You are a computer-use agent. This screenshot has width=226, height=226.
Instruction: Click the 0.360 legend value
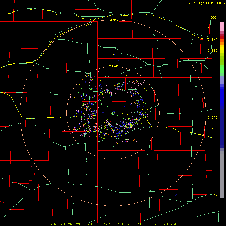pos(213,162)
